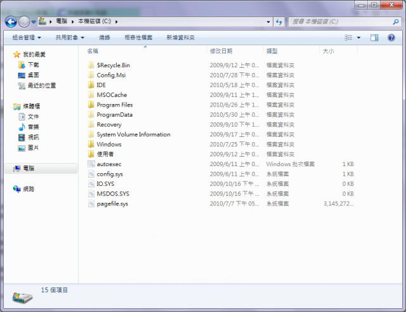
Task: Click the drive icon in the details pane
Action: point(22,298)
